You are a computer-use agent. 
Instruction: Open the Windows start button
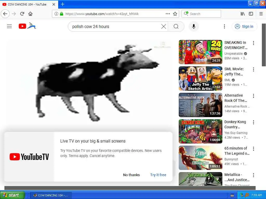(x=12, y=195)
